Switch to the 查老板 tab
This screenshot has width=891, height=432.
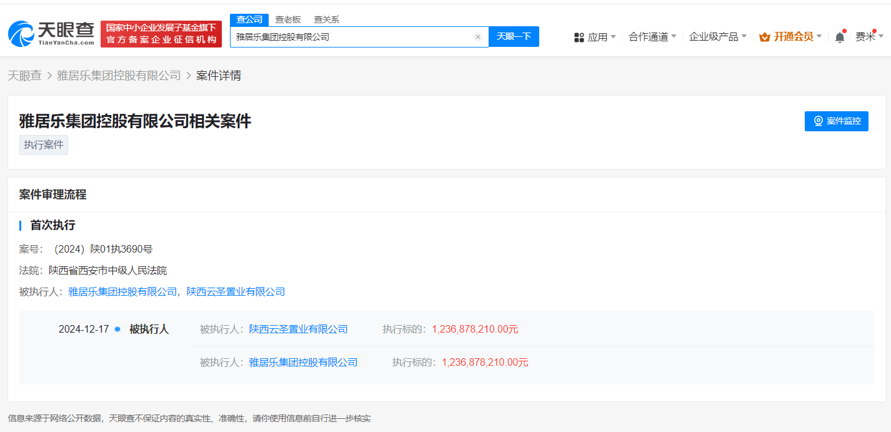pyautogui.click(x=288, y=19)
